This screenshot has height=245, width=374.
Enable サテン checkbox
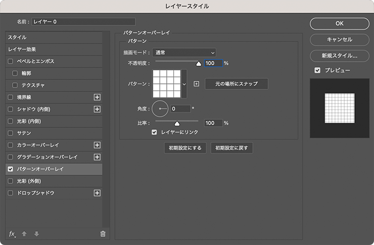[x=11, y=133]
